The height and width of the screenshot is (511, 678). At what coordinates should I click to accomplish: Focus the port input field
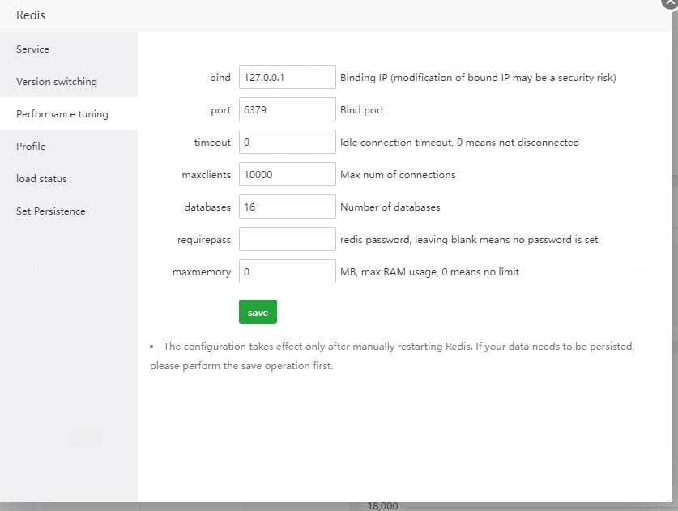point(287,109)
